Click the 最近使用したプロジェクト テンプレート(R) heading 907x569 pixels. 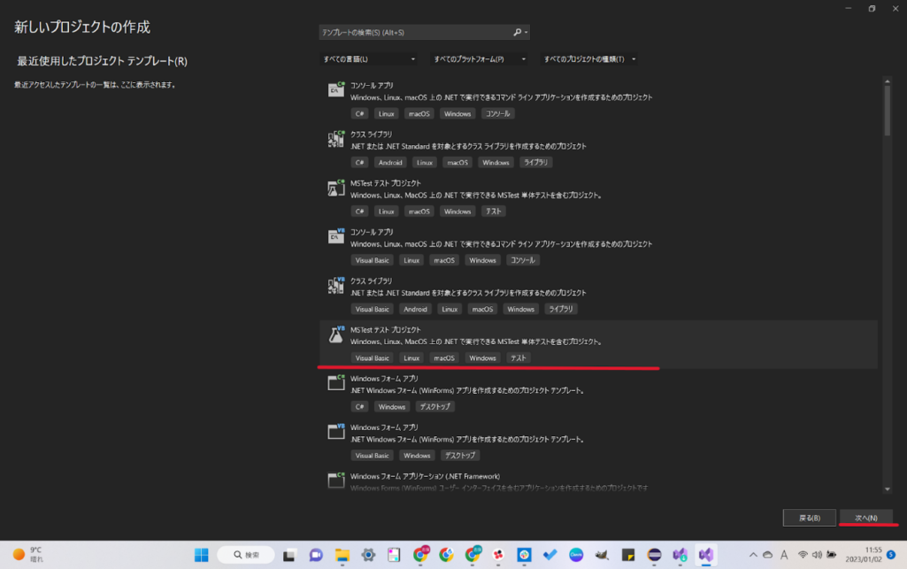point(102,61)
